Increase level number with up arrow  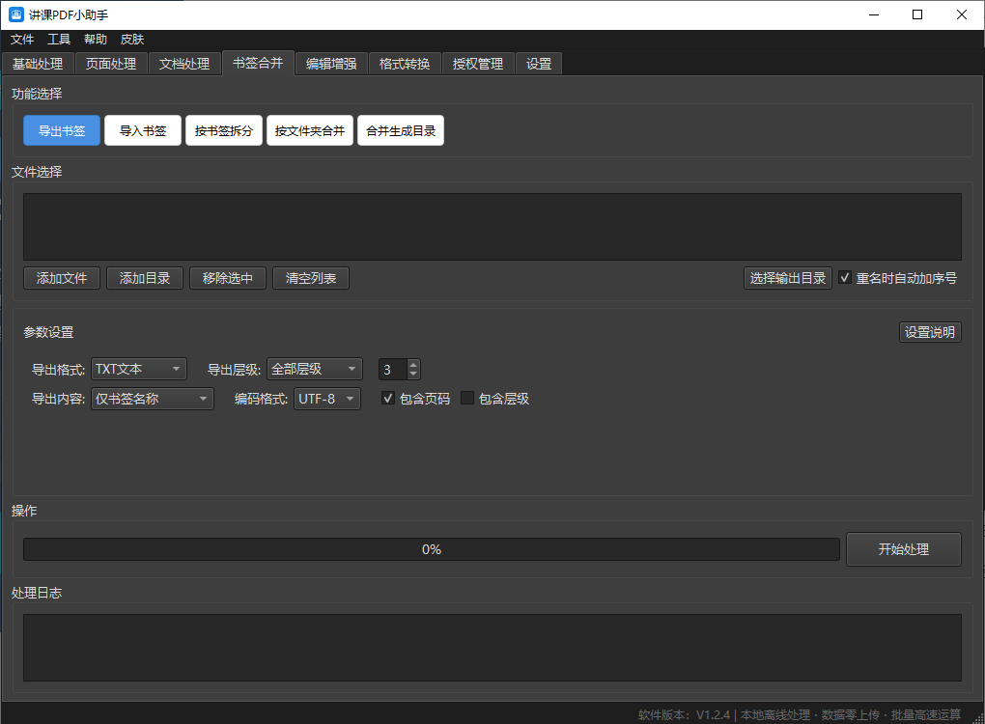click(413, 364)
